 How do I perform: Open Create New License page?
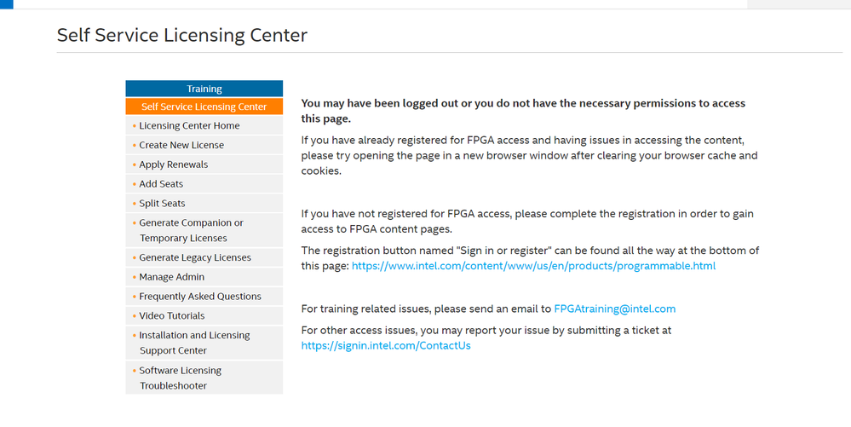coord(181,145)
